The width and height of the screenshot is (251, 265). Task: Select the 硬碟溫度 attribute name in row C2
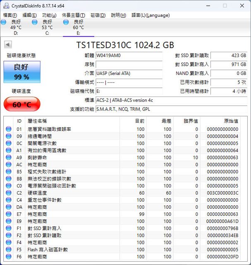point(37,193)
